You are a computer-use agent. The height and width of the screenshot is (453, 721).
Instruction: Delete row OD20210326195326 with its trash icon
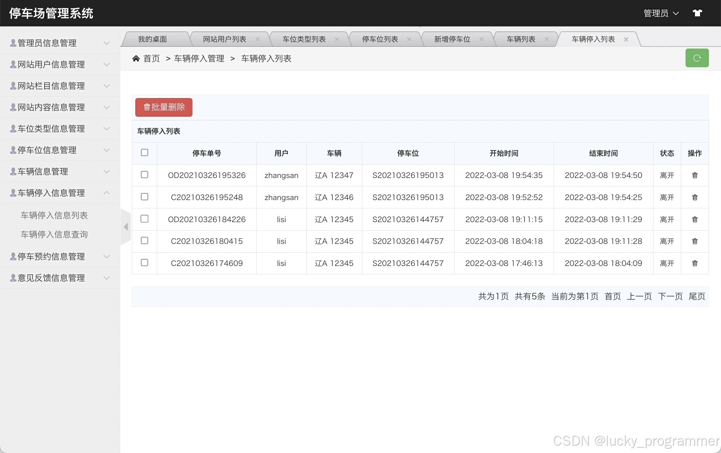click(695, 175)
